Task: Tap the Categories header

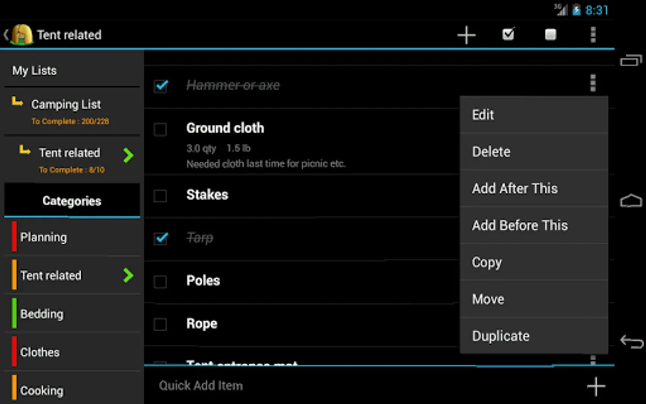Action: (72, 201)
